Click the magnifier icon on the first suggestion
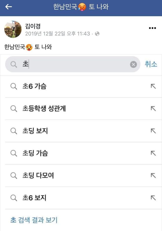162x231 pixels. pyautogui.click(x=14, y=86)
